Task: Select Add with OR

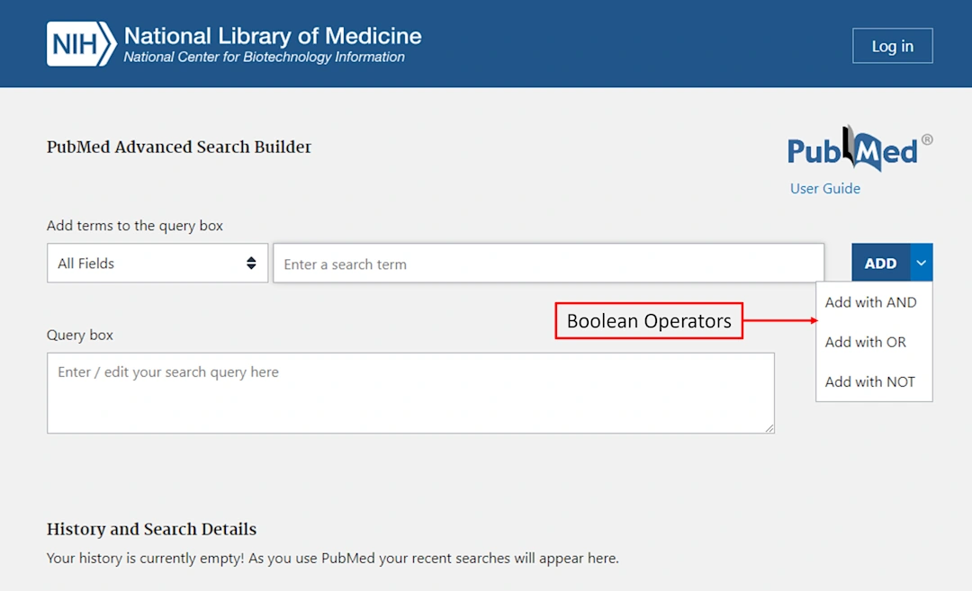Action: pyautogui.click(x=865, y=342)
